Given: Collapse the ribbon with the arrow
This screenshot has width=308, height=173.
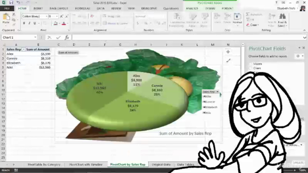Looking at the screenshot, I should pyautogui.click(x=305, y=30).
